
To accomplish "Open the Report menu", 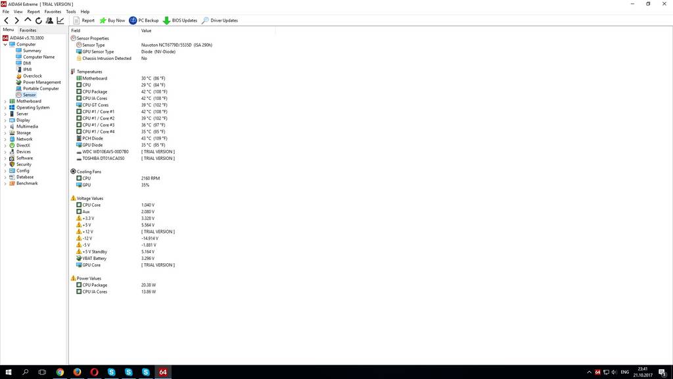I will click(x=34, y=12).
